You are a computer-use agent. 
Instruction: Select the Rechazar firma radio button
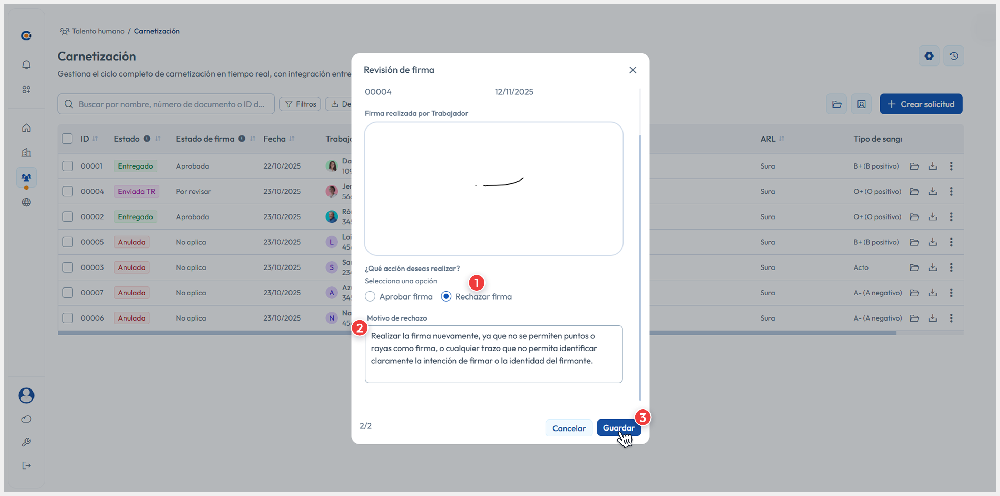(446, 296)
